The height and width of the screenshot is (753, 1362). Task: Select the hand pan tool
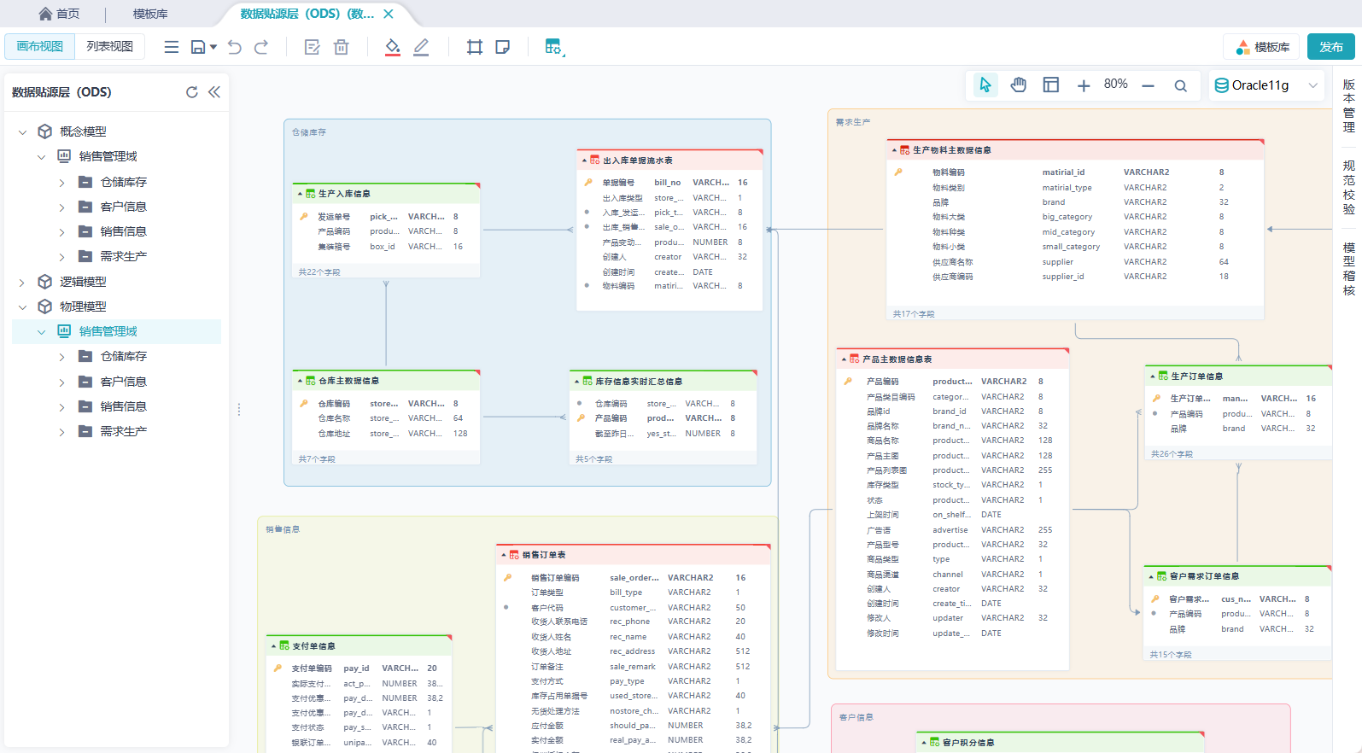[x=1018, y=85]
